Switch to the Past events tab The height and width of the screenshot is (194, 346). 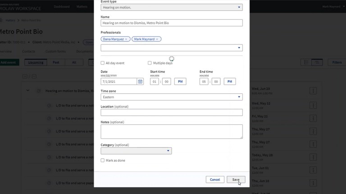55,62
